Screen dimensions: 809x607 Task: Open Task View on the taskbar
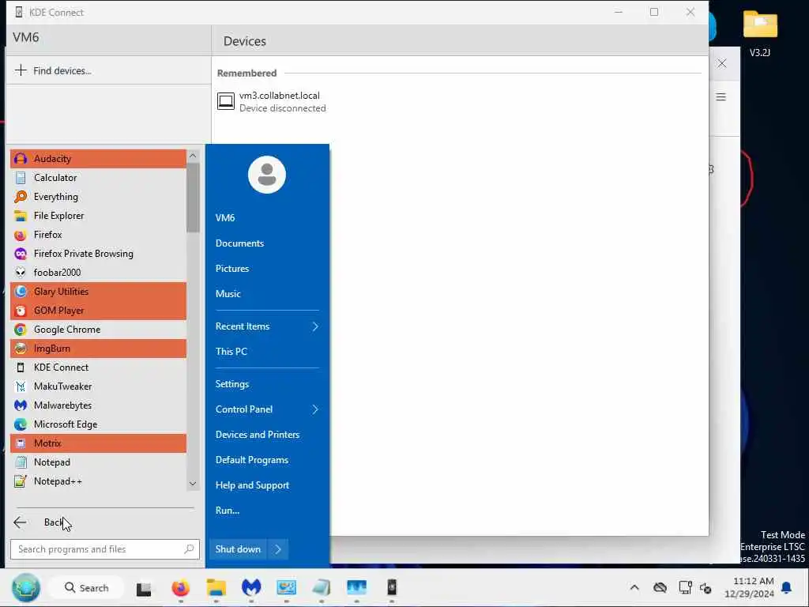pos(144,588)
